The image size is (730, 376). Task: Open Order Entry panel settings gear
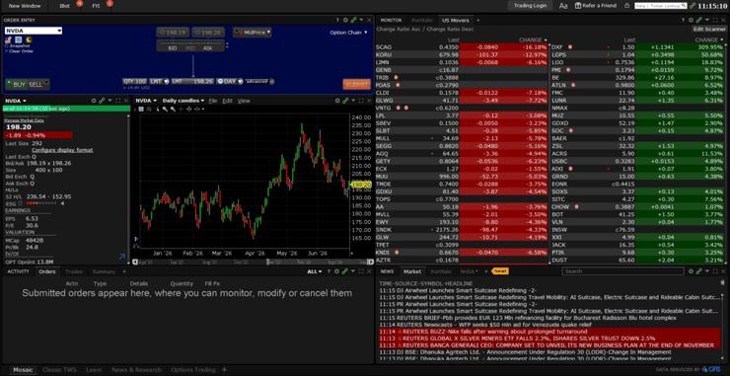(x=345, y=20)
